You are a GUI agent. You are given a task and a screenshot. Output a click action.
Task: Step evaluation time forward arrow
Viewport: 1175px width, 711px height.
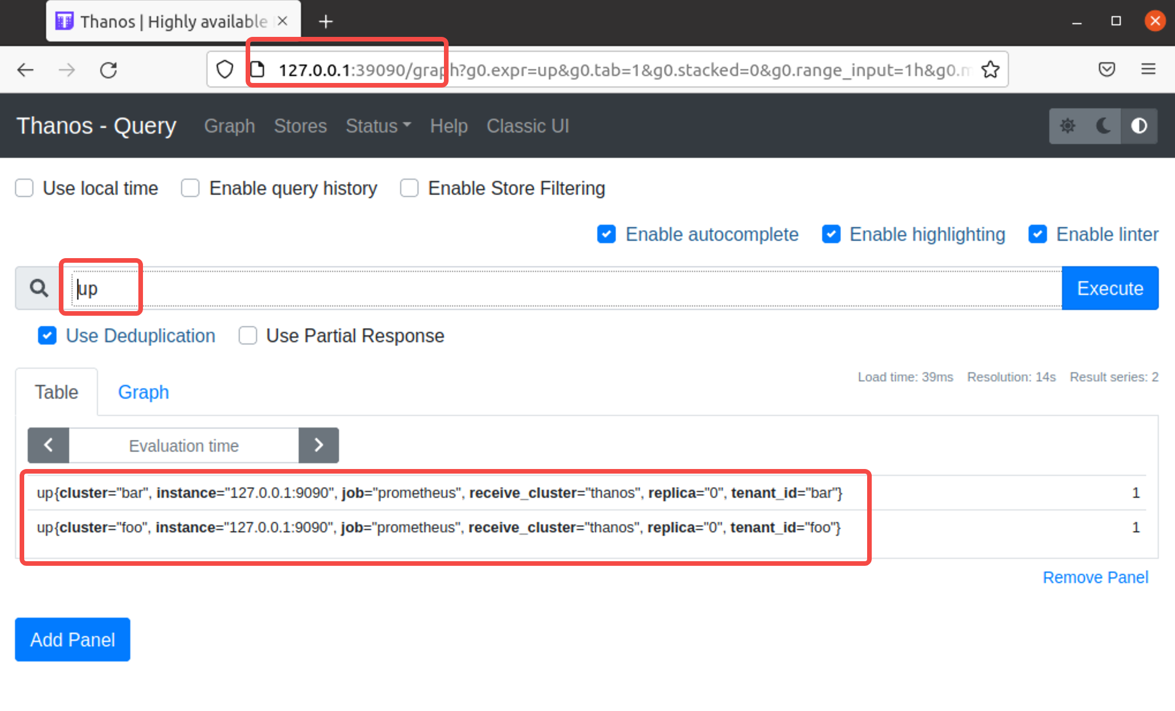point(318,445)
